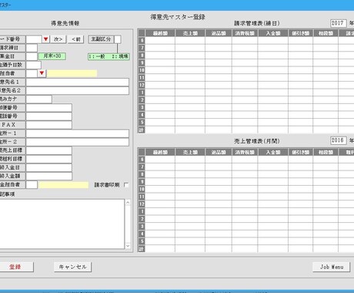Focus the 読みカナ input field
The image size is (354, 293).
pos(39,99)
